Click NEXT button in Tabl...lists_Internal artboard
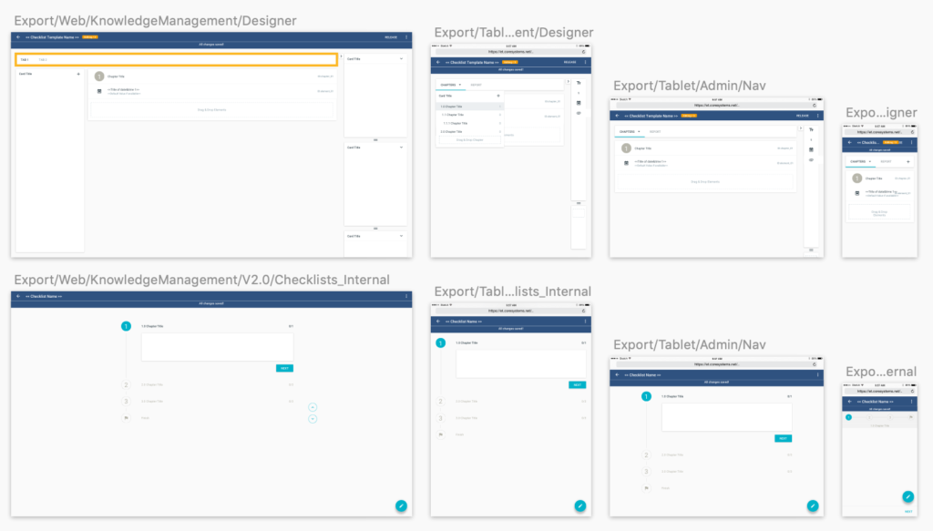Viewport: 933px width, 531px height. point(577,384)
